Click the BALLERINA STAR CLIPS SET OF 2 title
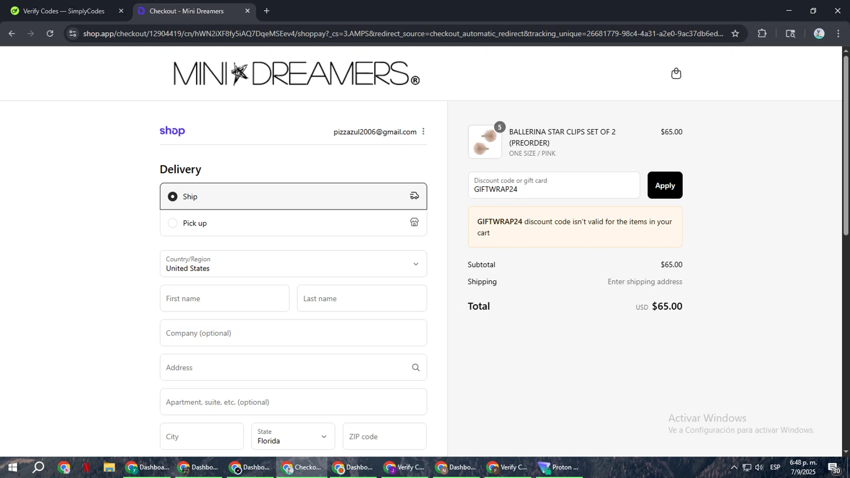This screenshot has height=478, width=850. tap(562, 137)
